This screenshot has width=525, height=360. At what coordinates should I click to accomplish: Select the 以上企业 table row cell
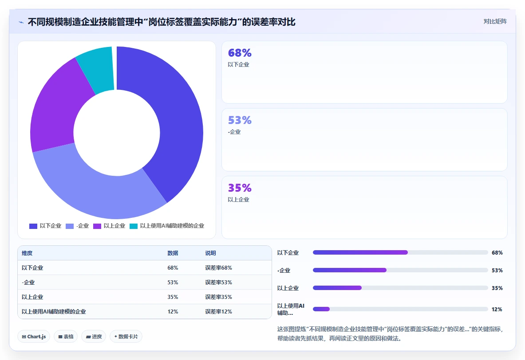point(32,297)
